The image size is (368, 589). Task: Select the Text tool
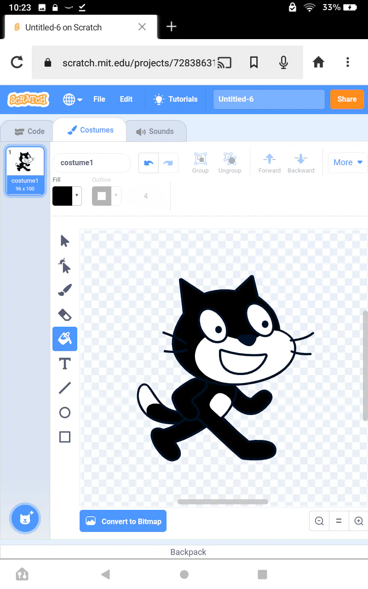tap(65, 364)
